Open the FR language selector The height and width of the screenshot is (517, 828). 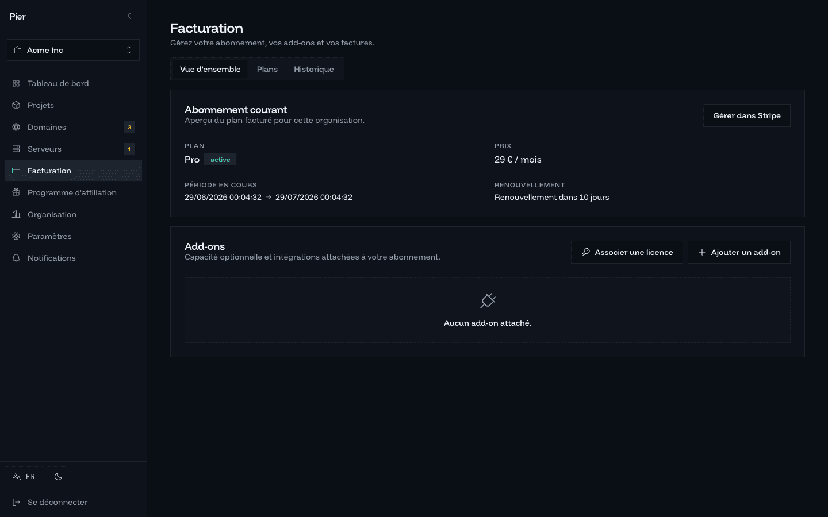24,477
